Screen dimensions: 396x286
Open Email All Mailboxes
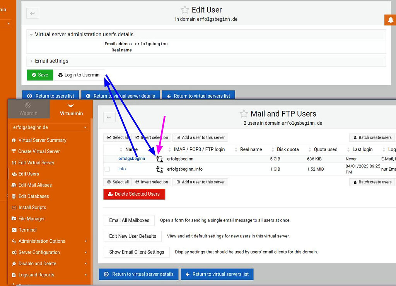[x=129, y=220]
